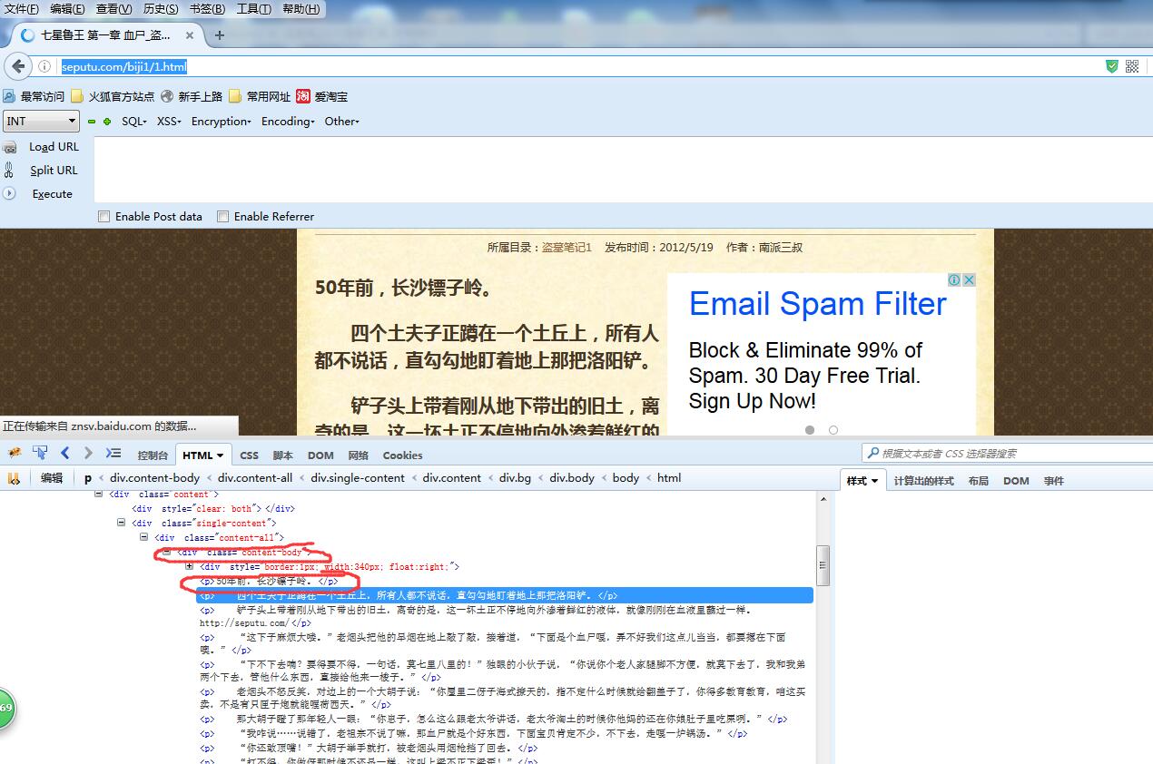Click the break on mutate icon
This screenshot has width=1153, height=764.
point(15,478)
